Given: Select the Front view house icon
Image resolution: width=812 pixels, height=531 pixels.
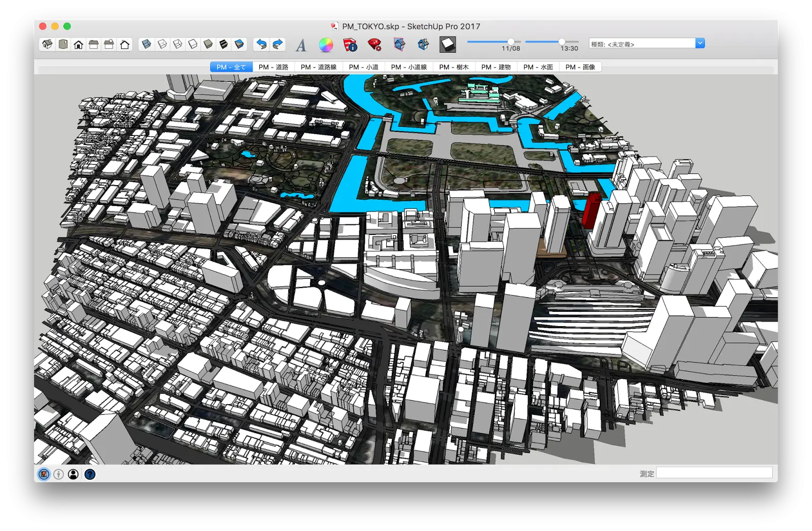Looking at the screenshot, I should click(x=78, y=45).
